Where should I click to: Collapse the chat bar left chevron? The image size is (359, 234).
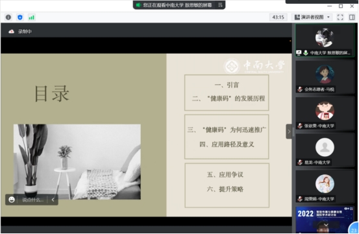53,200
